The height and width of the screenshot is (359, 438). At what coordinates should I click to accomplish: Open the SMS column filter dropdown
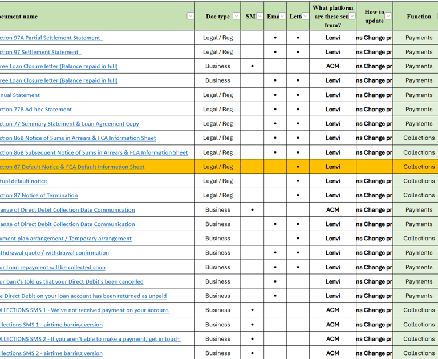(x=260, y=16)
